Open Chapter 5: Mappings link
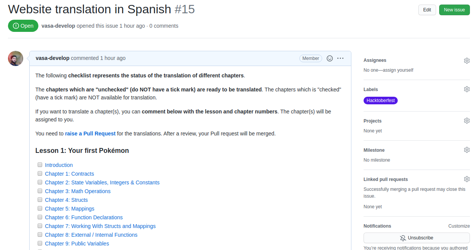Image resolution: width=476 pixels, height=250 pixels. (70, 208)
